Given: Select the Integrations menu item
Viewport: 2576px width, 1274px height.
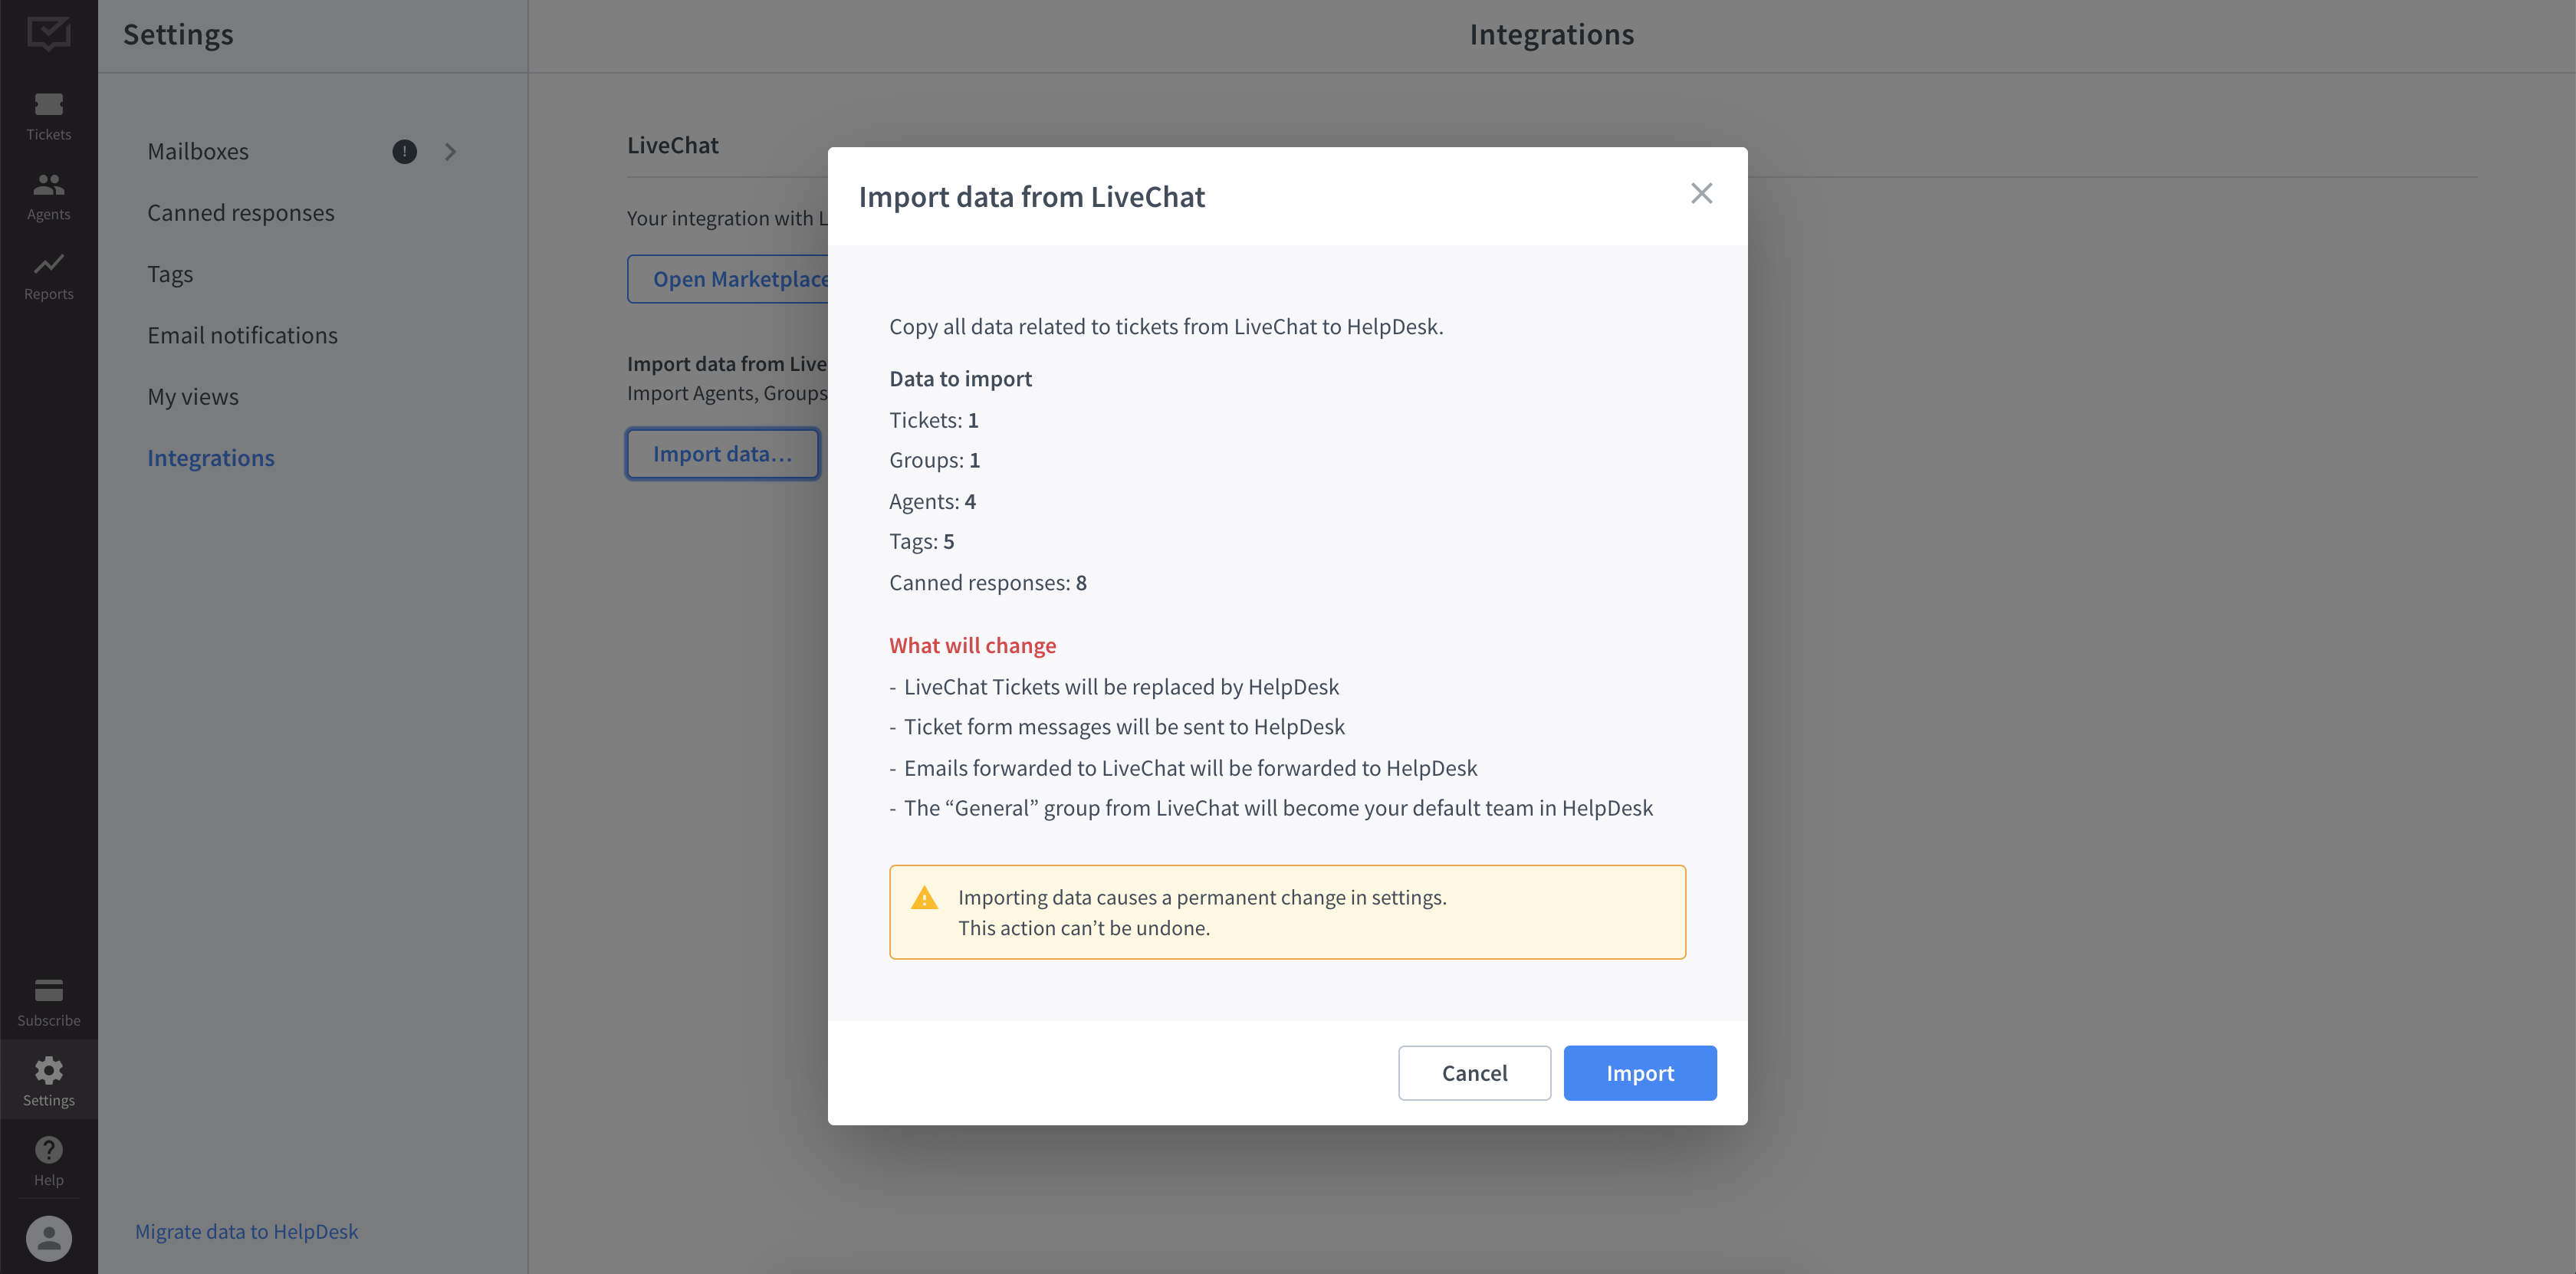Looking at the screenshot, I should point(210,456).
